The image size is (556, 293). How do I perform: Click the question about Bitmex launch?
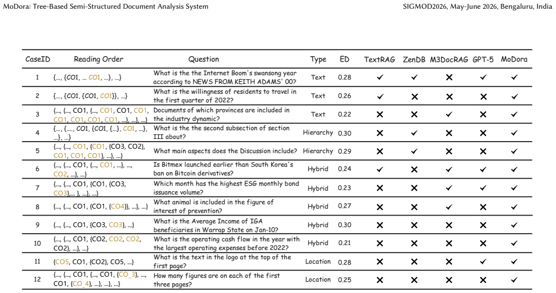pyautogui.click(x=223, y=169)
